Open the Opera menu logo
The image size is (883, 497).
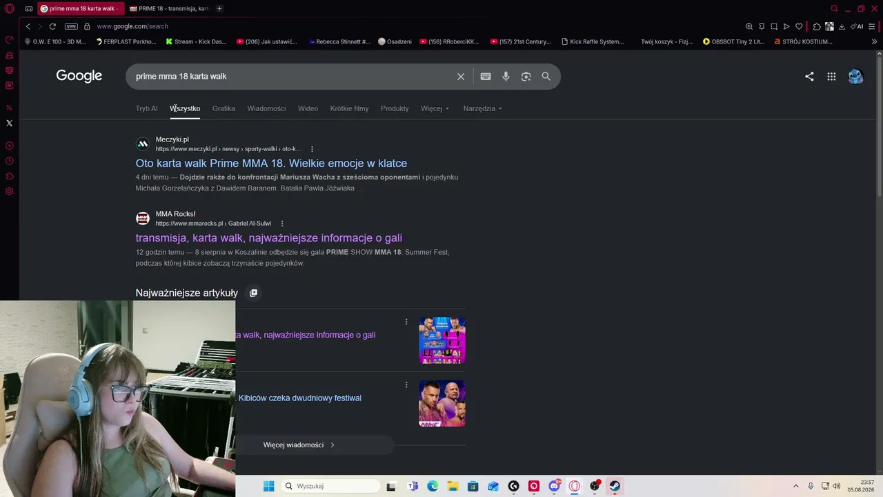pyautogui.click(x=10, y=8)
